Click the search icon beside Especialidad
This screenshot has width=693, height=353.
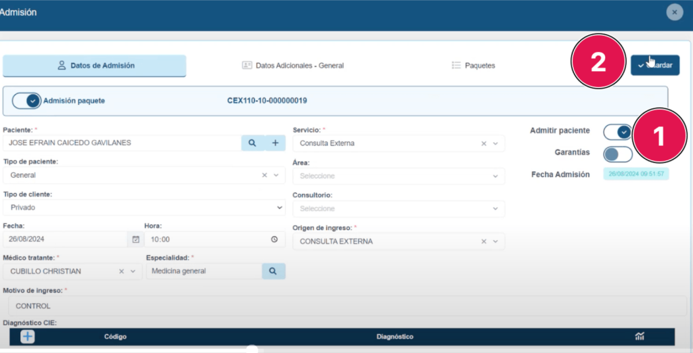pyautogui.click(x=273, y=271)
